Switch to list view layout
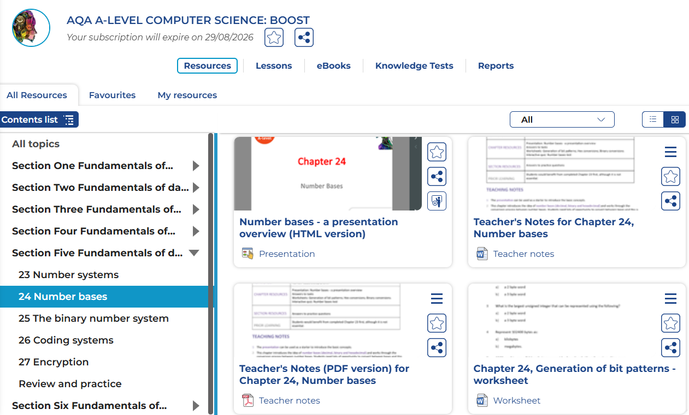The image size is (689, 415). tap(653, 119)
